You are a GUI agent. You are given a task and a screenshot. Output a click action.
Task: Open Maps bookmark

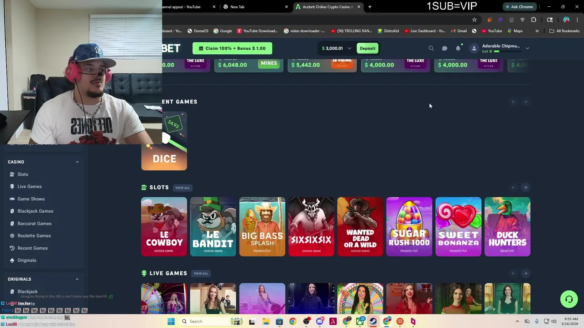pyautogui.click(x=515, y=31)
